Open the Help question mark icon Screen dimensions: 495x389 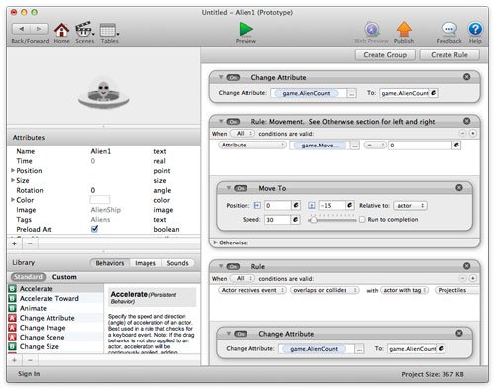(x=475, y=29)
